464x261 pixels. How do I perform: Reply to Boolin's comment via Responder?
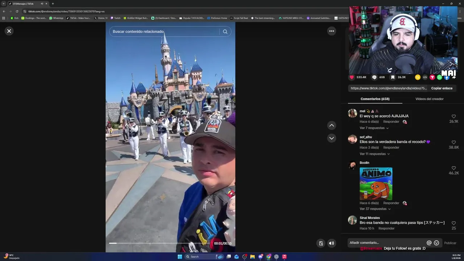point(391,203)
